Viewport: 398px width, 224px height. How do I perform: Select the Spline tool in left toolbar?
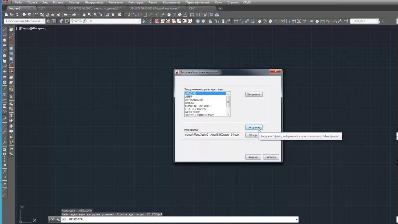click(x=4, y=66)
